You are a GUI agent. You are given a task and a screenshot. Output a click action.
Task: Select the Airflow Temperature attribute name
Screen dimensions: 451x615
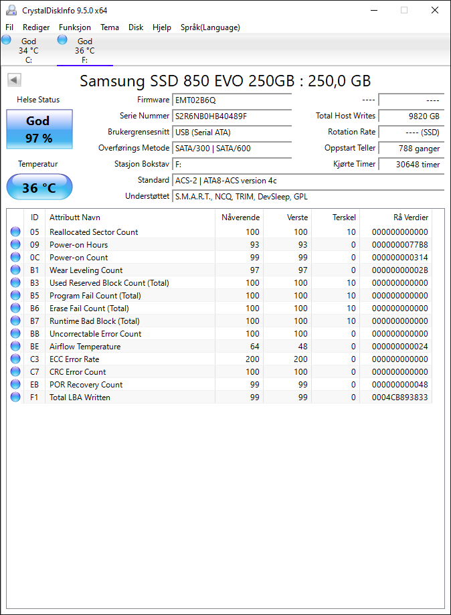85,347
